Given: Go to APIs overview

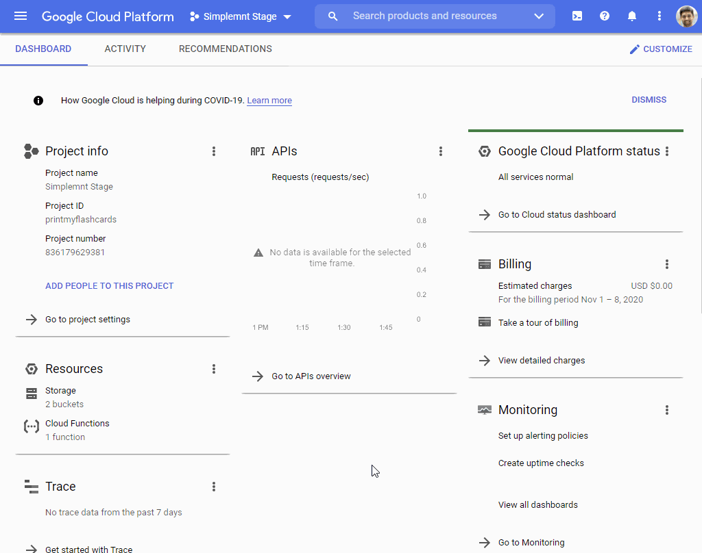Looking at the screenshot, I should click(311, 376).
